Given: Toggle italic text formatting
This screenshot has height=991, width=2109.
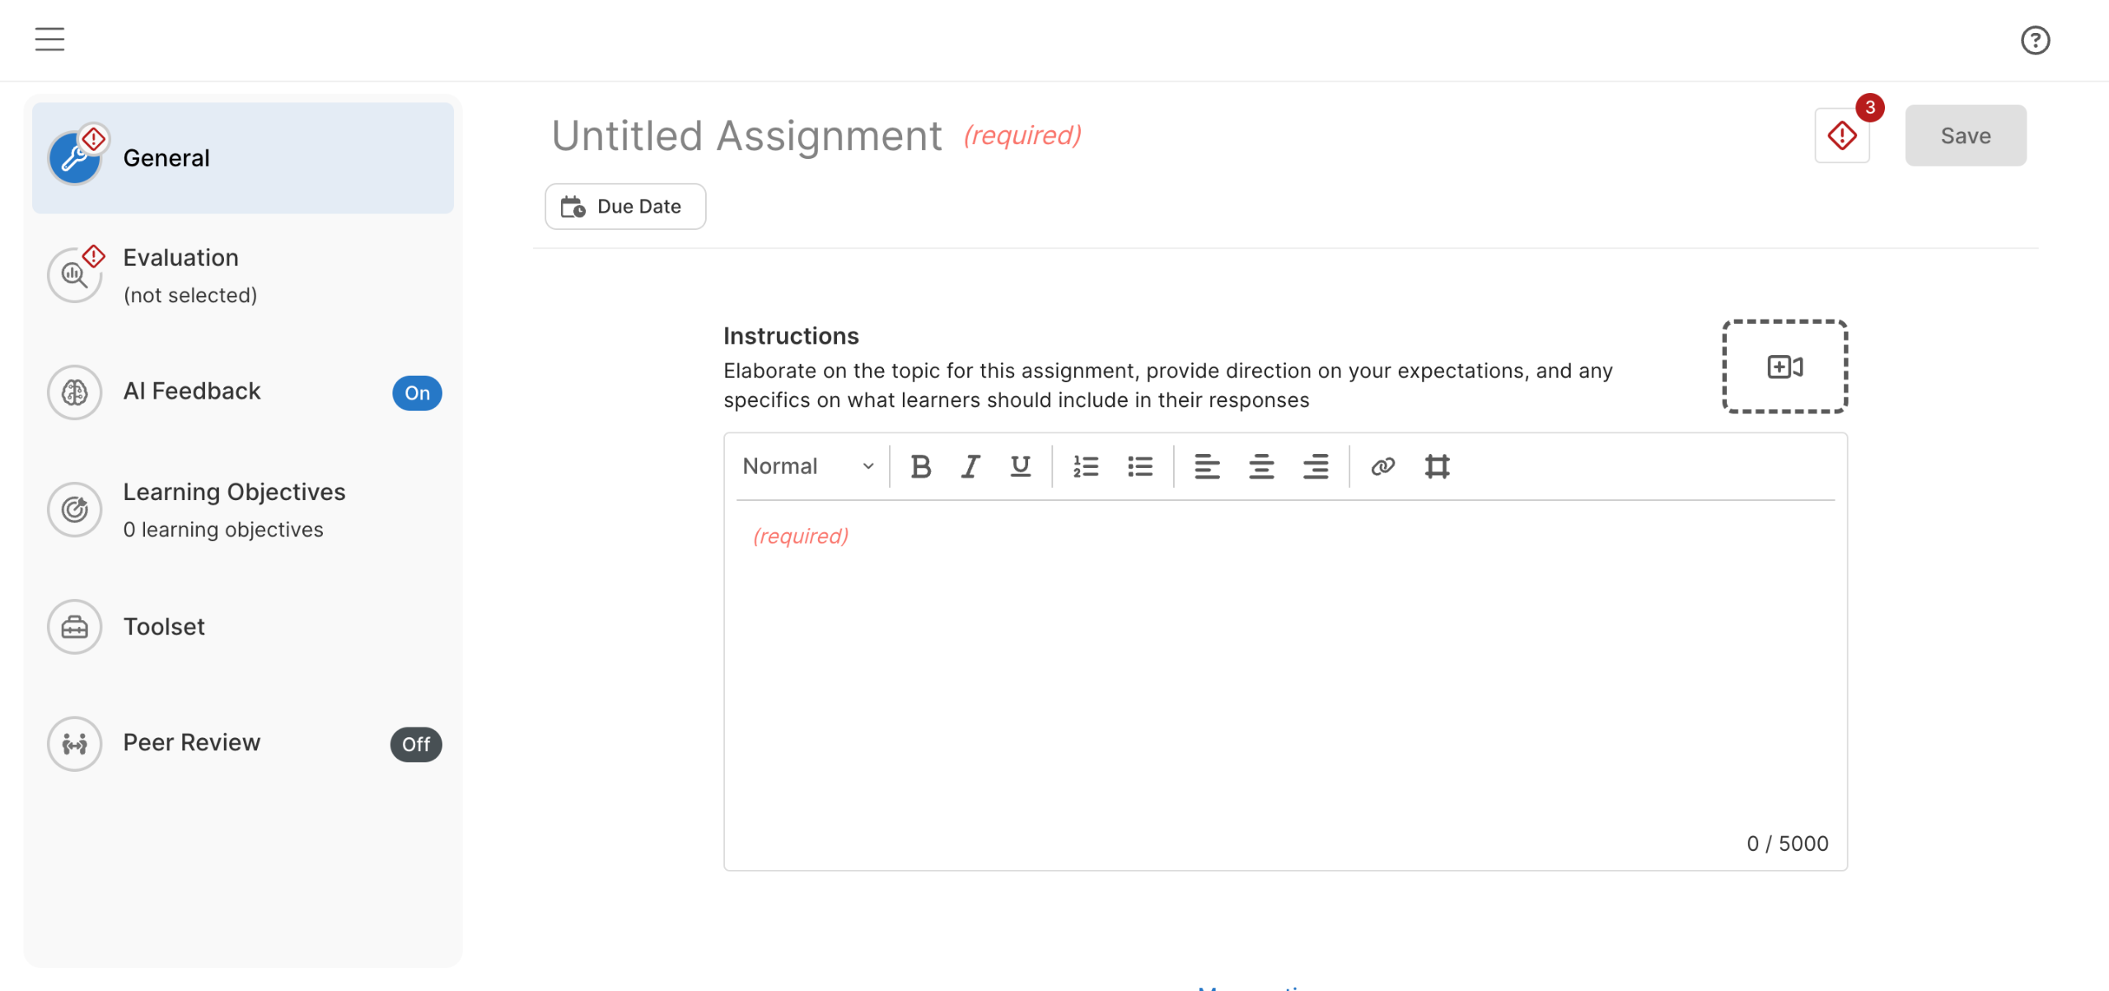Looking at the screenshot, I should click(x=970, y=466).
